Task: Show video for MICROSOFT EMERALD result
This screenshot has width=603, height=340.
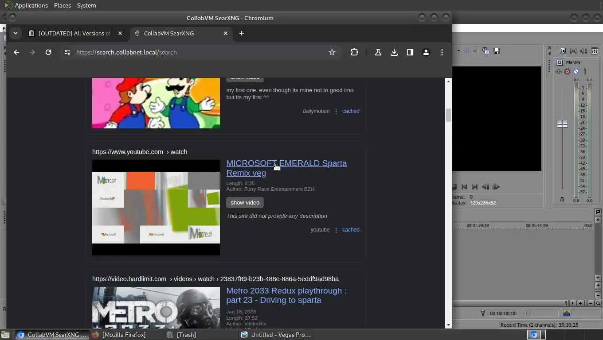Action: 245,202
